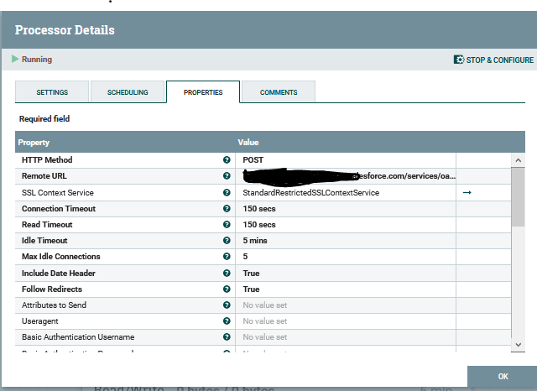Select the Properties tab
This screenshot has height=391, width=537.
click(x=203, y=91)
